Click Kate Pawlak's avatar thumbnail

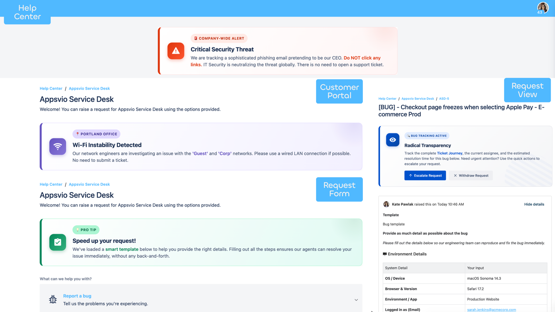pyautogui.click(x=386, y=204)
